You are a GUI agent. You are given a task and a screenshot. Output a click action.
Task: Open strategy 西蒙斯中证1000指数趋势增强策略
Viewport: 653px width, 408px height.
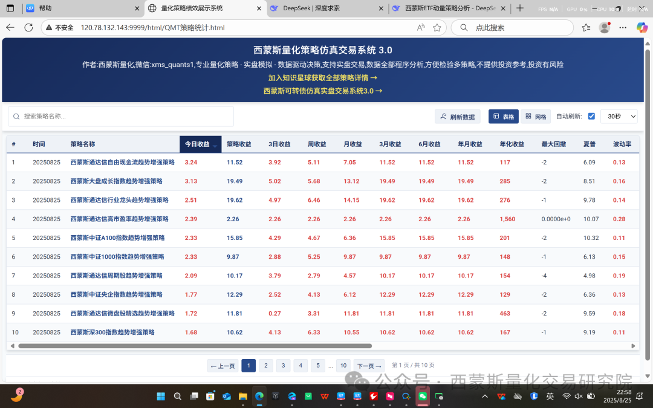point(117,257)
